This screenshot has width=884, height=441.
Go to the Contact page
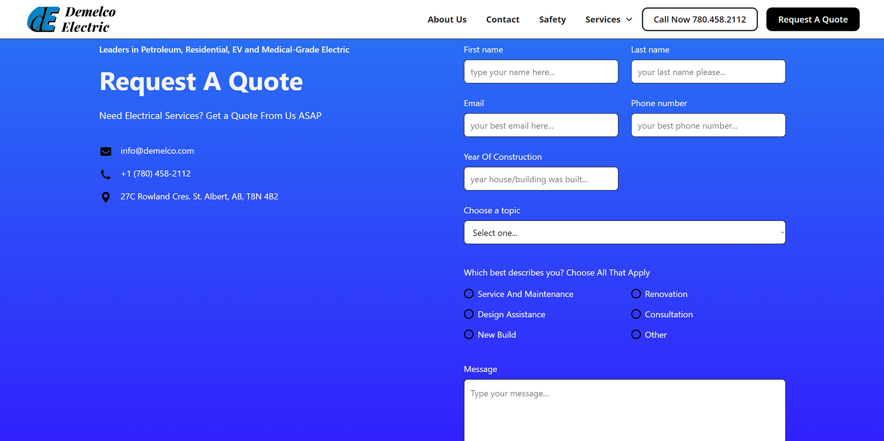tap(502, 19)
